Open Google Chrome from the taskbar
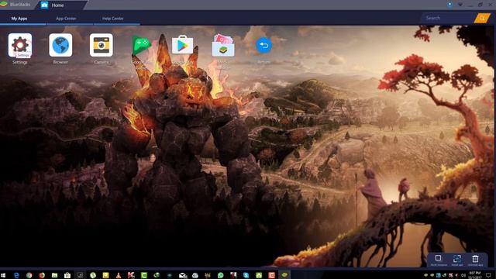 (29, 276)
